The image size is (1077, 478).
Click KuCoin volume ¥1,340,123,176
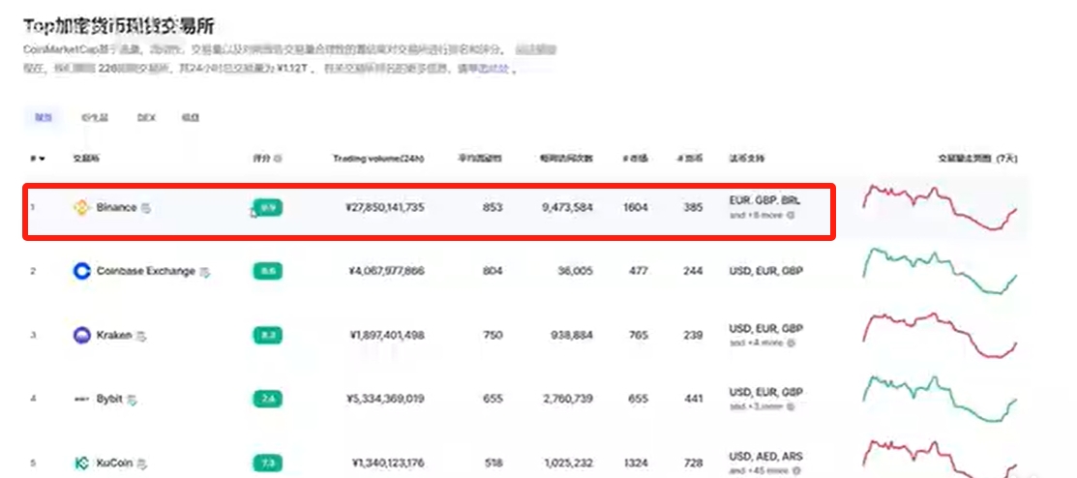388,463
